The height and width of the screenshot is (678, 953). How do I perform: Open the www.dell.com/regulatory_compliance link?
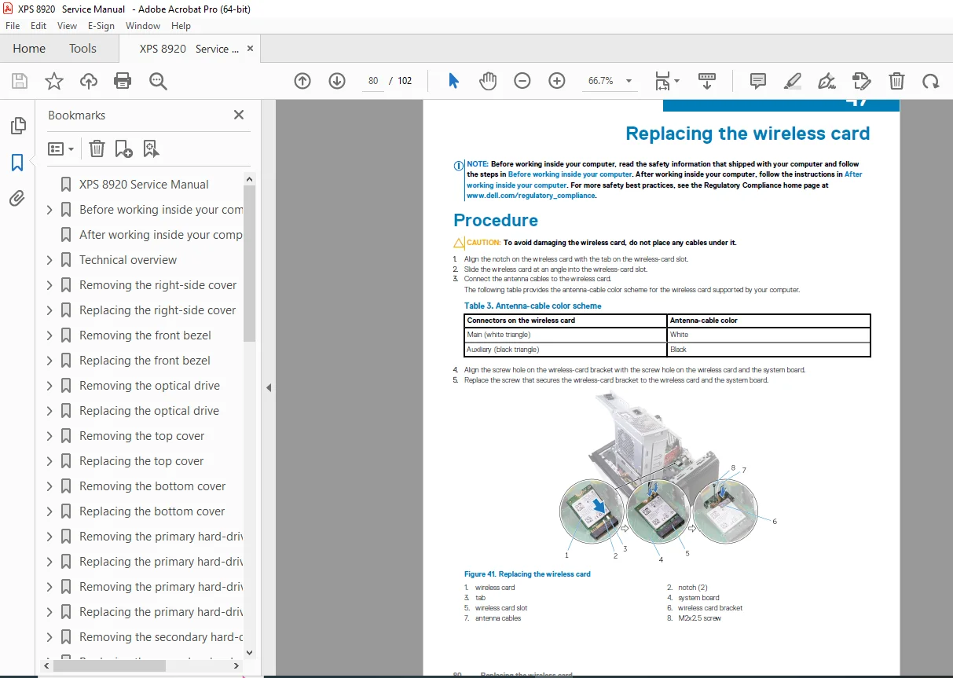point(531,196)
